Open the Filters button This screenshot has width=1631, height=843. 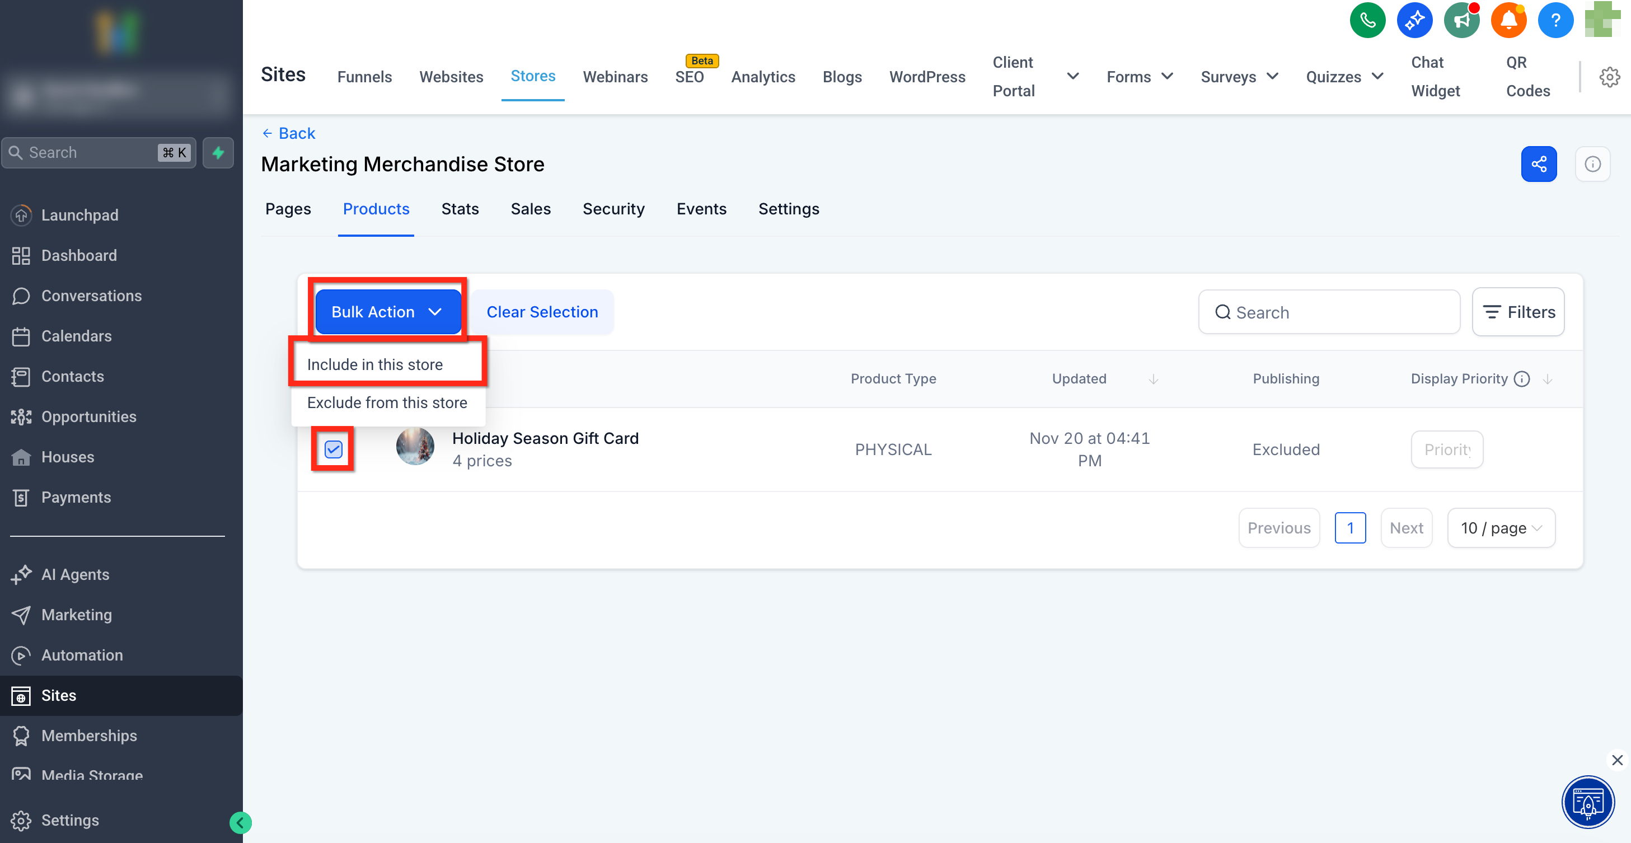point(1518,312)
